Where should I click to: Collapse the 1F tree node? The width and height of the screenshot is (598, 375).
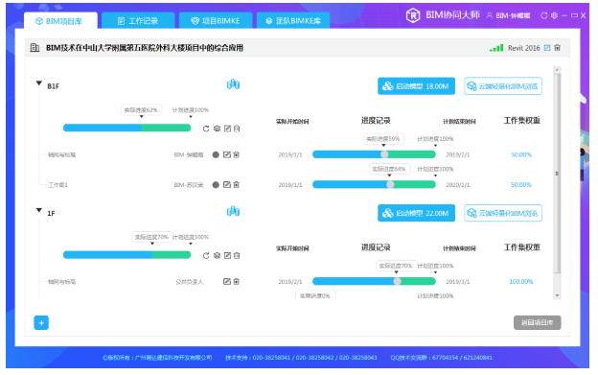tap(39, 210)
